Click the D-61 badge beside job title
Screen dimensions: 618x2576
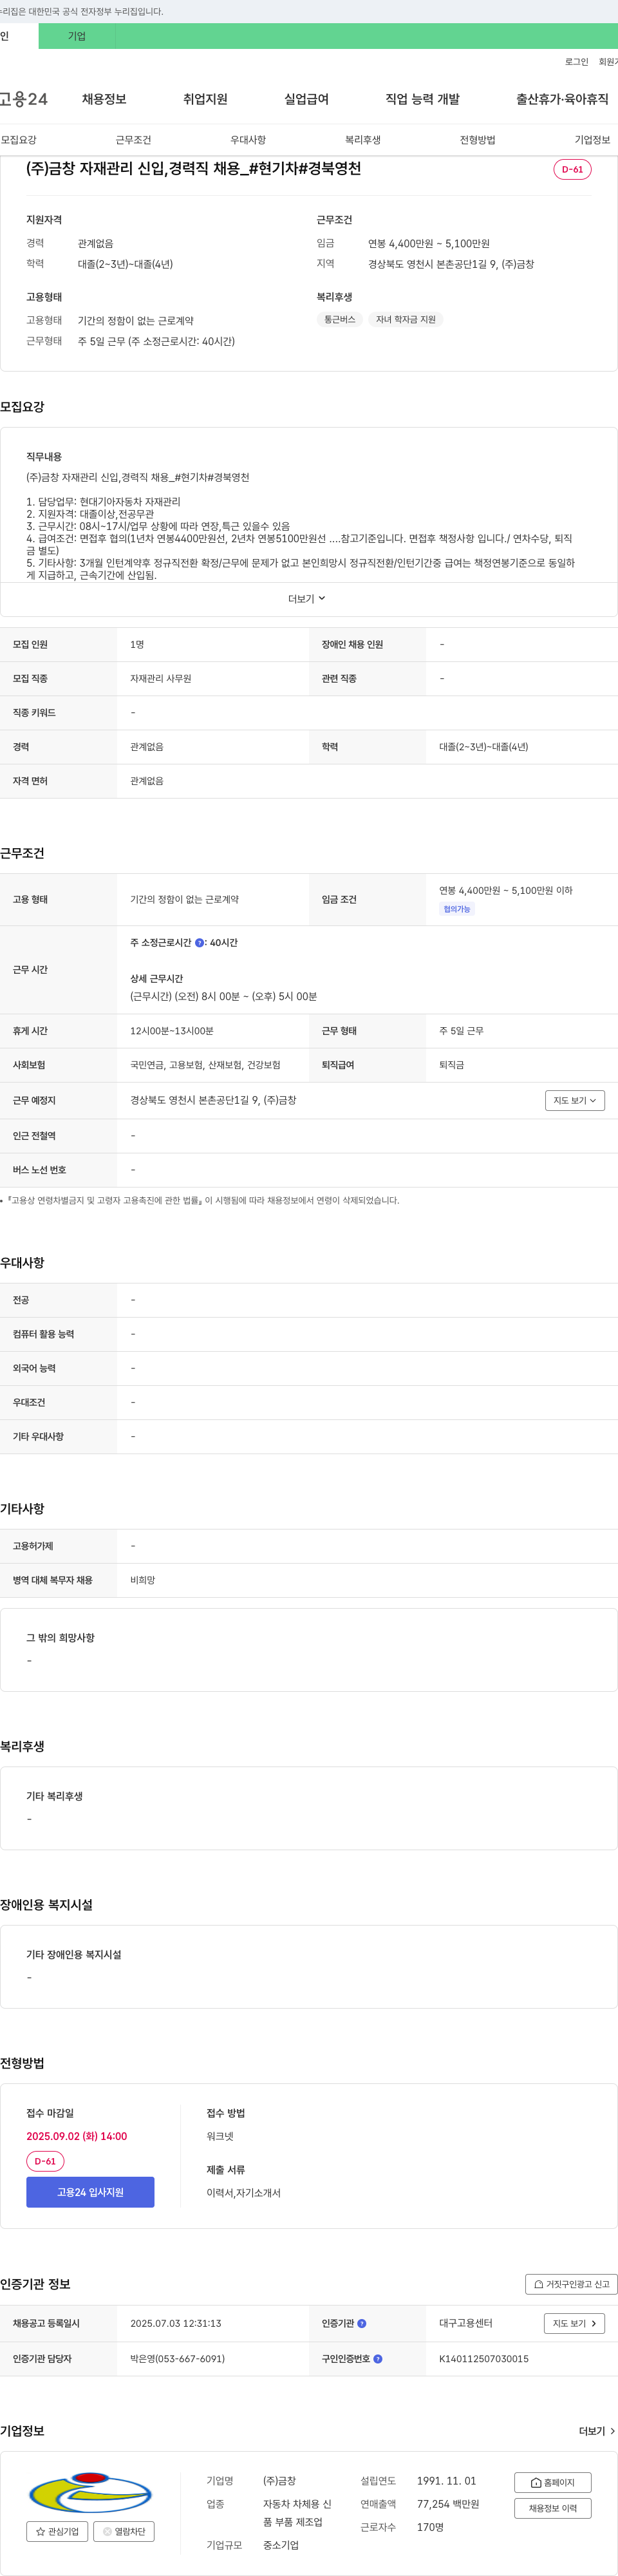pyautogui.click(x=572, y=169)
